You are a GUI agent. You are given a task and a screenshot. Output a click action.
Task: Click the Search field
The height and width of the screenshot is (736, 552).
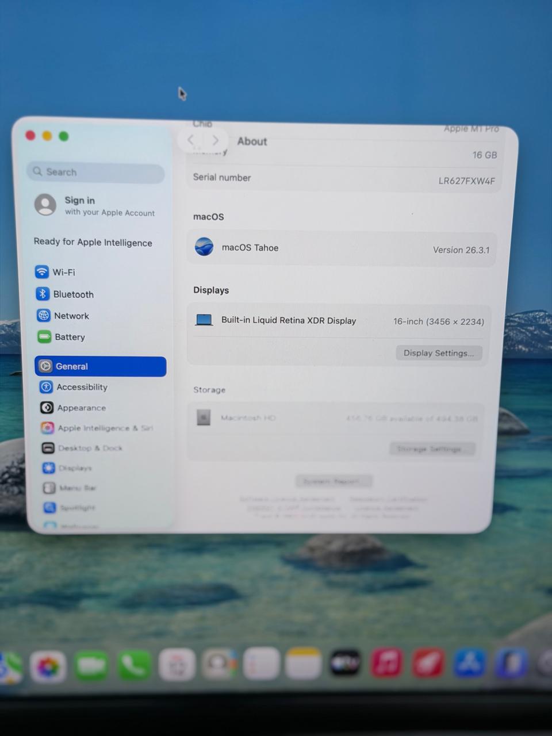click(95, 172)
